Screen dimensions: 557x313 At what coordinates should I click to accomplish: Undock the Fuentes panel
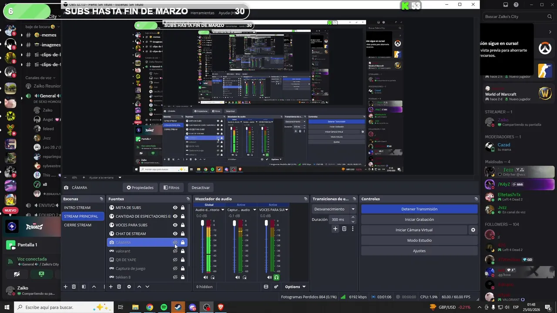coord(188,199)
